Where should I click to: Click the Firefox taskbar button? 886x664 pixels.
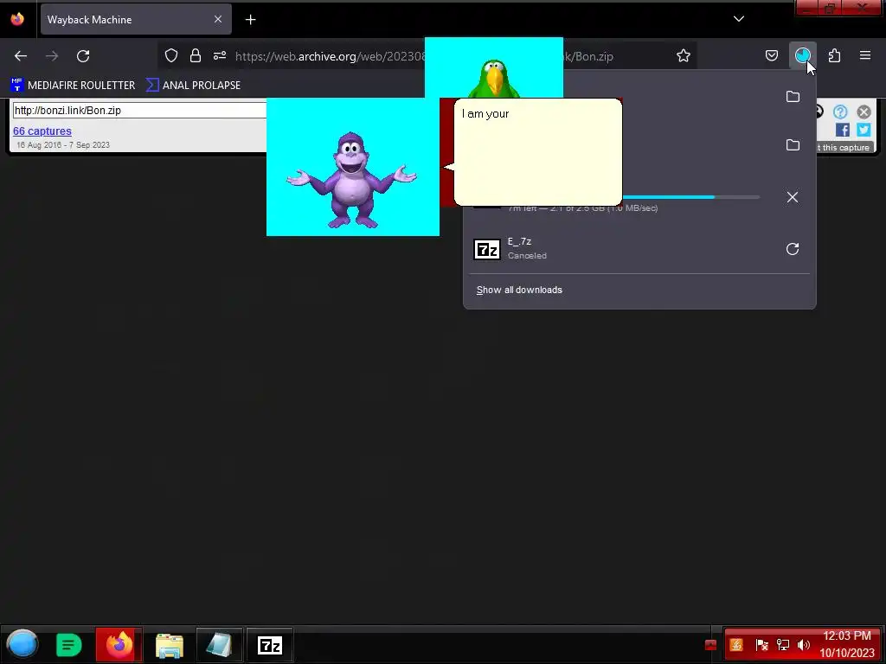pyautogui.click(x=119, y=645)
